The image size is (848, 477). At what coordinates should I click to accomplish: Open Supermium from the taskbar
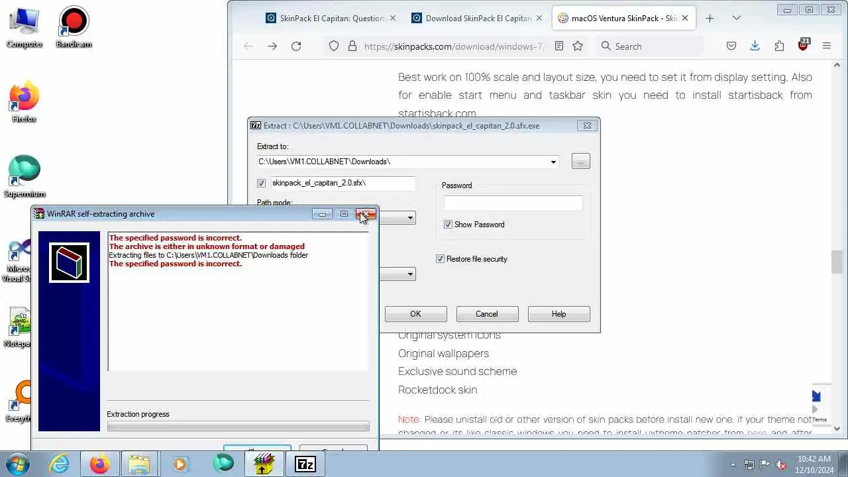223,464
